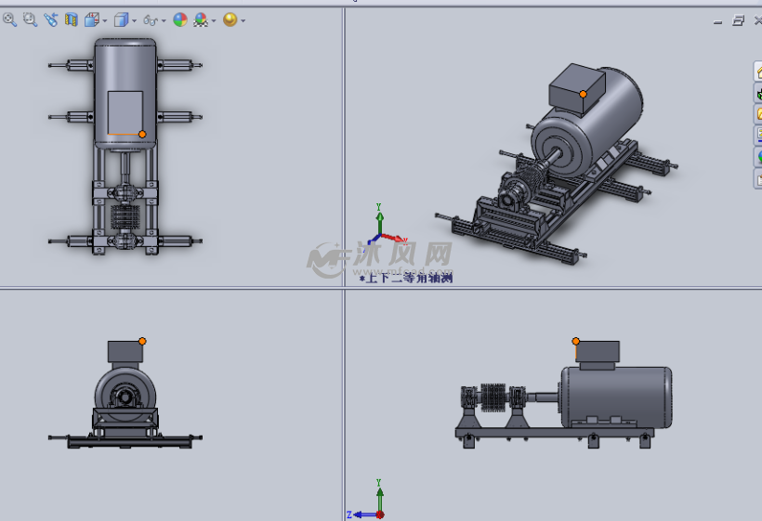Open the Edit Appearance color ball icon
Image resolution: width=762 pixels, height=521 pixels.
click(180, 20)
